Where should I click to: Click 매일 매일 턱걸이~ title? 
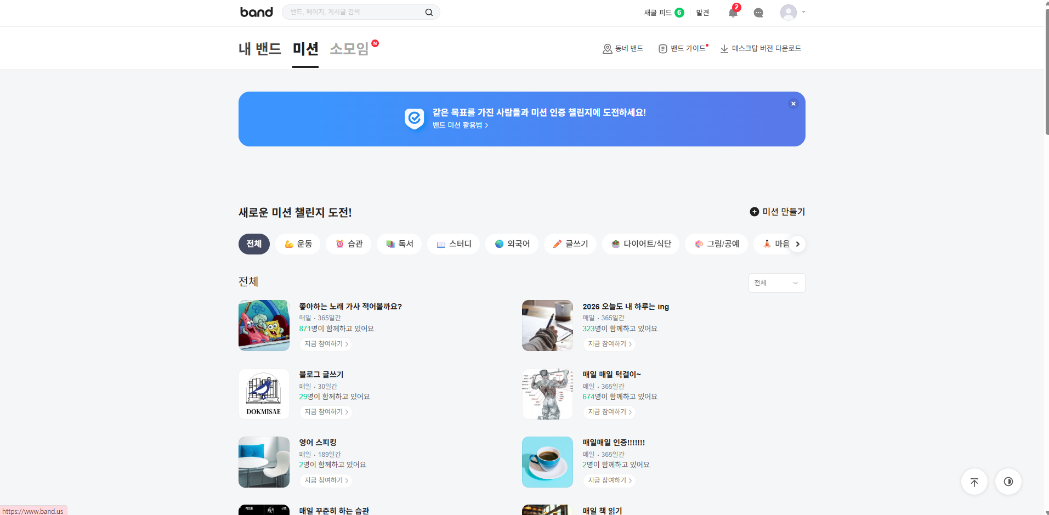[x=611, y=375]
